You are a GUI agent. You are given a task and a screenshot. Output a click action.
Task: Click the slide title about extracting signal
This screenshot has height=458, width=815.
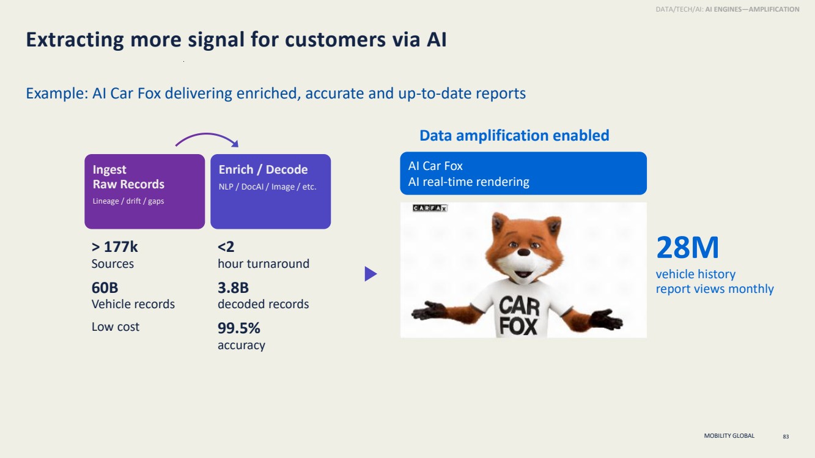click(236, 40)
